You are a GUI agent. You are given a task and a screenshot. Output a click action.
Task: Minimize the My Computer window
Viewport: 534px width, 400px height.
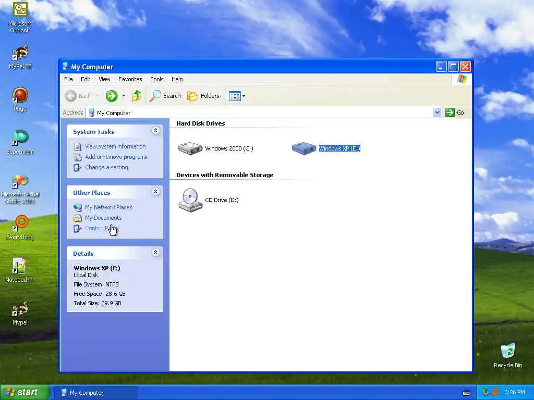(x=441, y=67)
